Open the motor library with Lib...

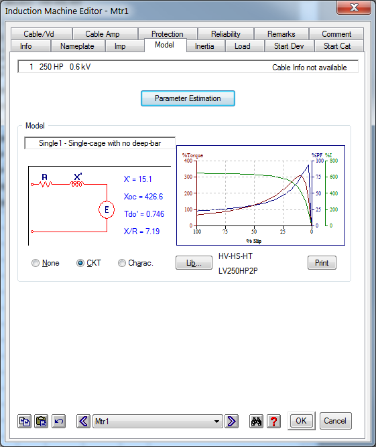tap(194, 262)
